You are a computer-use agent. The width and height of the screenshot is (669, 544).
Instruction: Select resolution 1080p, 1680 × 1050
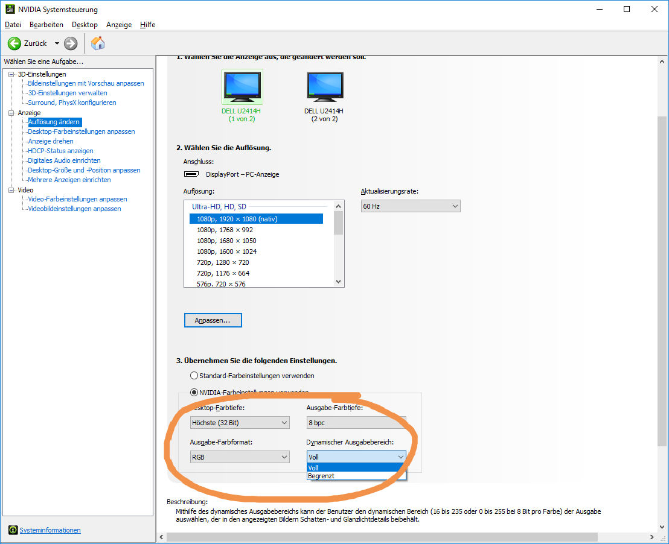256,241
